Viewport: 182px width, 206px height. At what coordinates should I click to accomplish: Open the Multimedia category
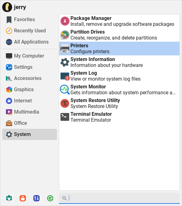[x=30, y=112]
